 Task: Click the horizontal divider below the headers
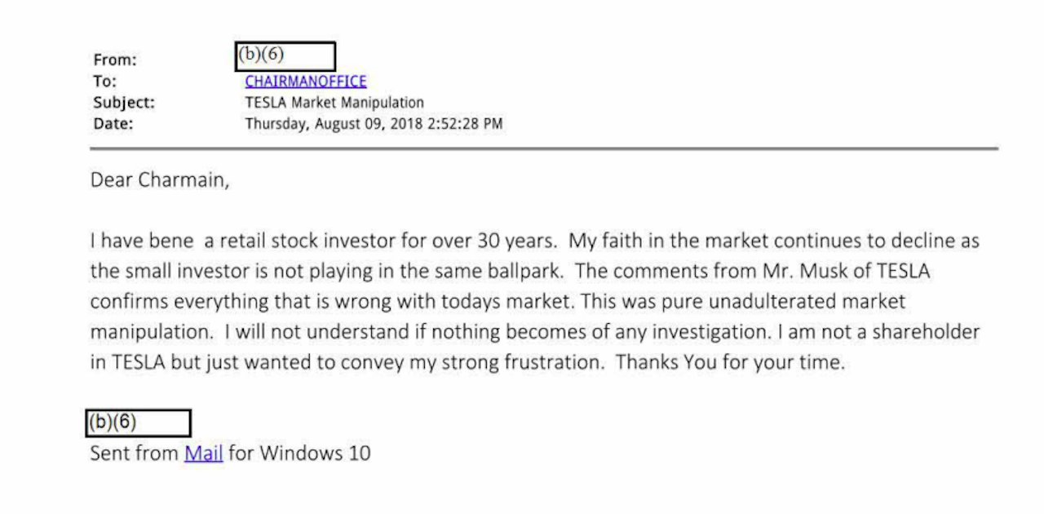point(544,148)
